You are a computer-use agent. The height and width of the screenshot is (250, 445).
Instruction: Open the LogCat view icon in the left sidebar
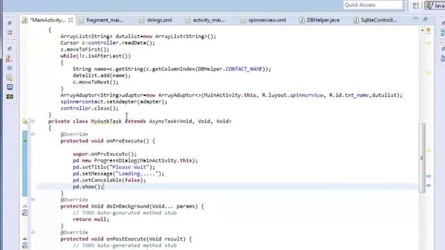coord(10,97)
